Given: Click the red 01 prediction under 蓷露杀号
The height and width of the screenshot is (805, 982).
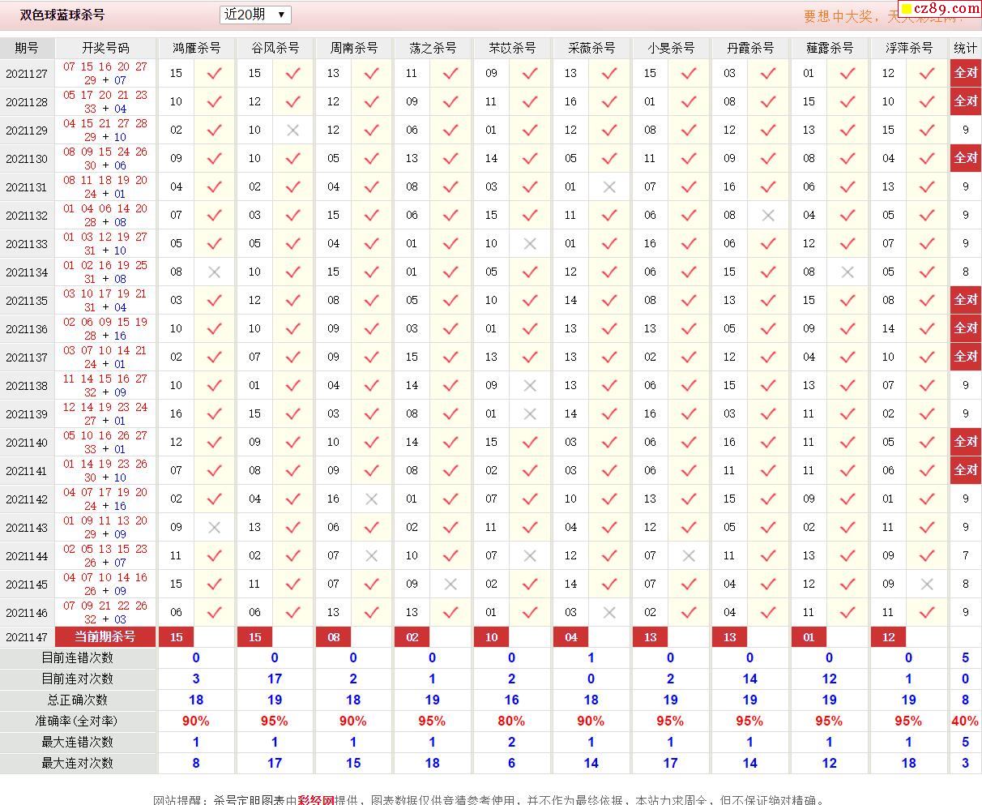Looking at the screenshot, I should (x=809, y=637).
